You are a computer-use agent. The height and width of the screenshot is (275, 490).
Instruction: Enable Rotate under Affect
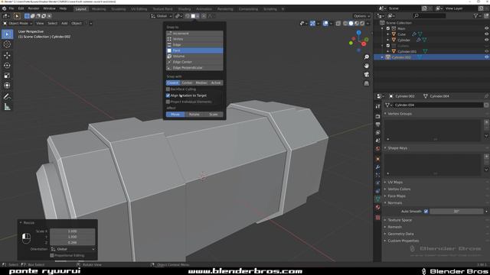194,115
